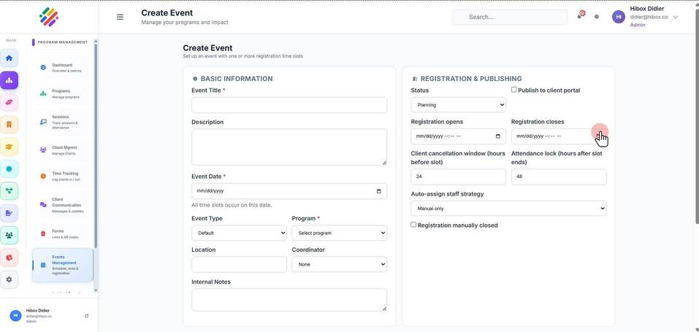
Task: Open the orange building rail icon
Action: (x=9, y=125)
